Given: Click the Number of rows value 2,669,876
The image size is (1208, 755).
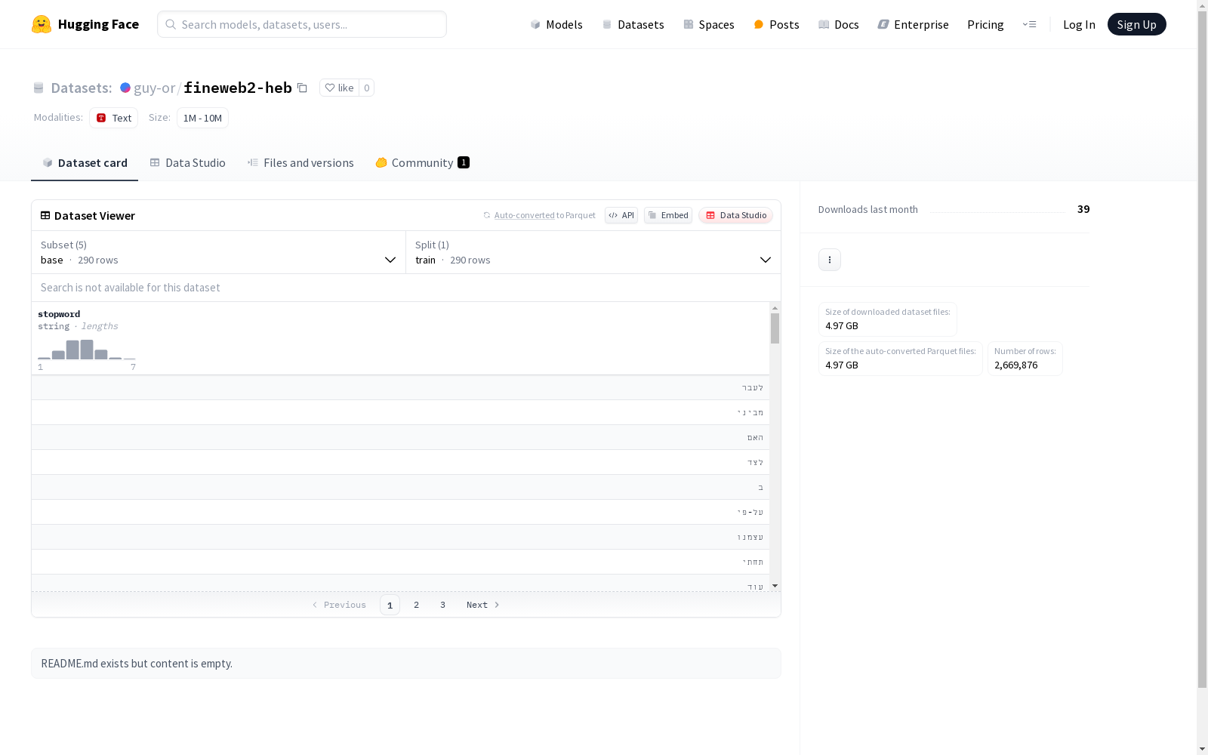Looking at the screenshot, I should (1015, 365).
